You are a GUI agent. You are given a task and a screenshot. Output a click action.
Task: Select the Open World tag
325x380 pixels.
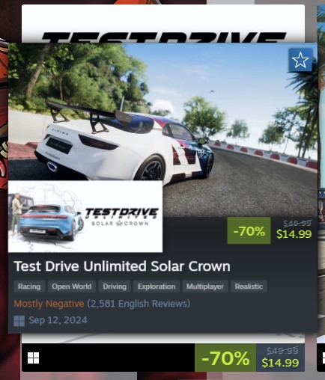(x=72, y=286)
